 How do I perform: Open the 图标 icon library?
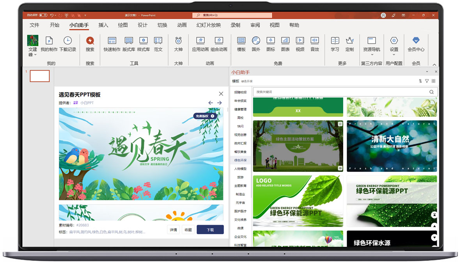click(271, 41)
